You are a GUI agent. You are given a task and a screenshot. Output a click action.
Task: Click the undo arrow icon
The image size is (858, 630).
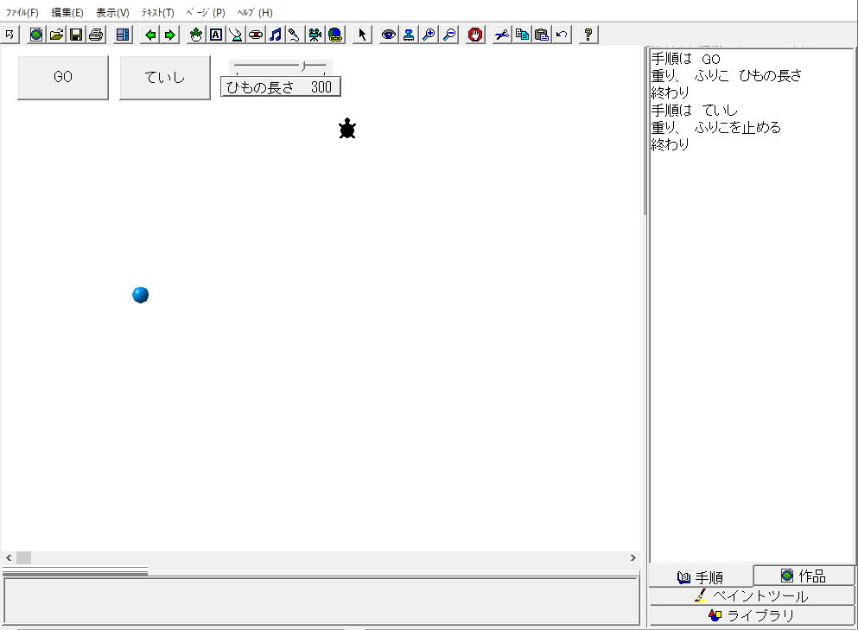point(562,35)
